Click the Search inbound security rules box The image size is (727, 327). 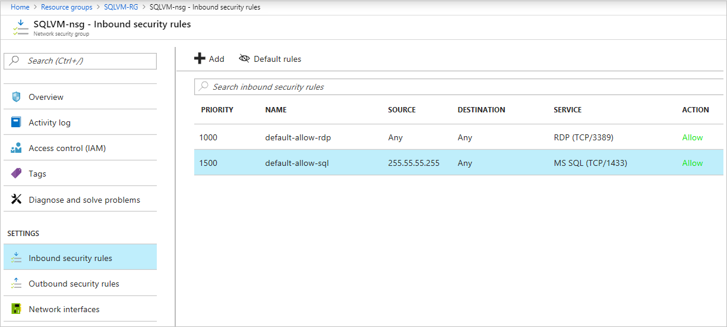click(457, 87)
